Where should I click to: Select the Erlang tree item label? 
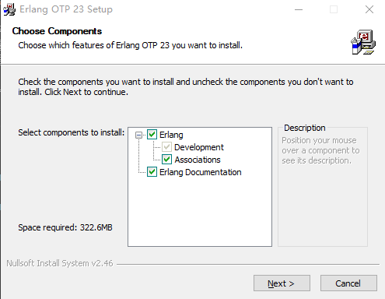tap(171, 135)
